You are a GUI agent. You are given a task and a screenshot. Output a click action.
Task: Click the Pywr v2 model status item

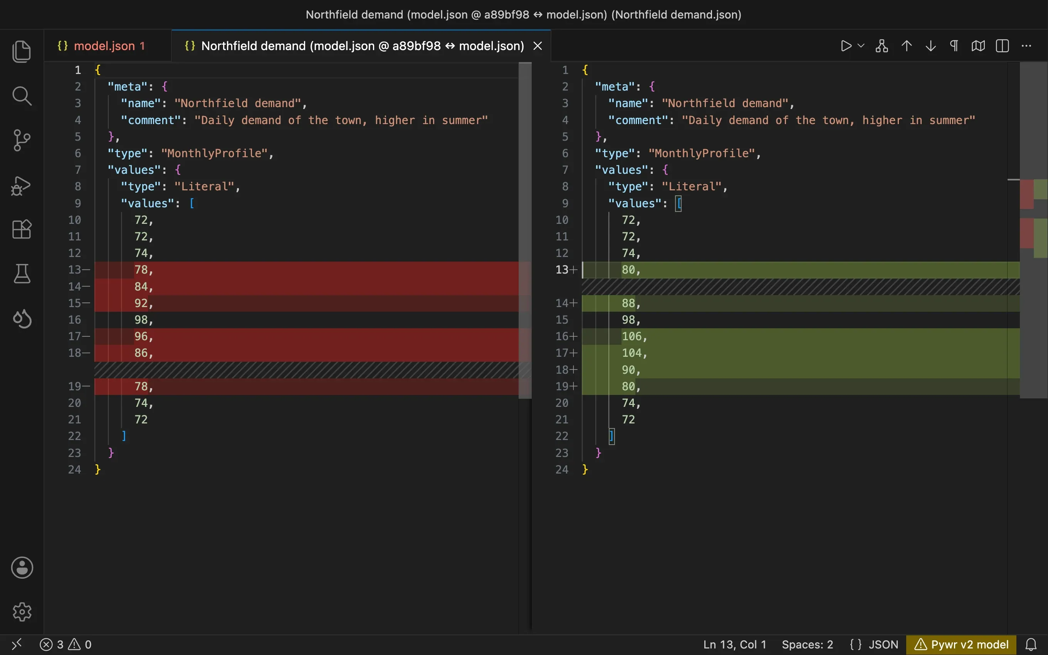point(961,645)
